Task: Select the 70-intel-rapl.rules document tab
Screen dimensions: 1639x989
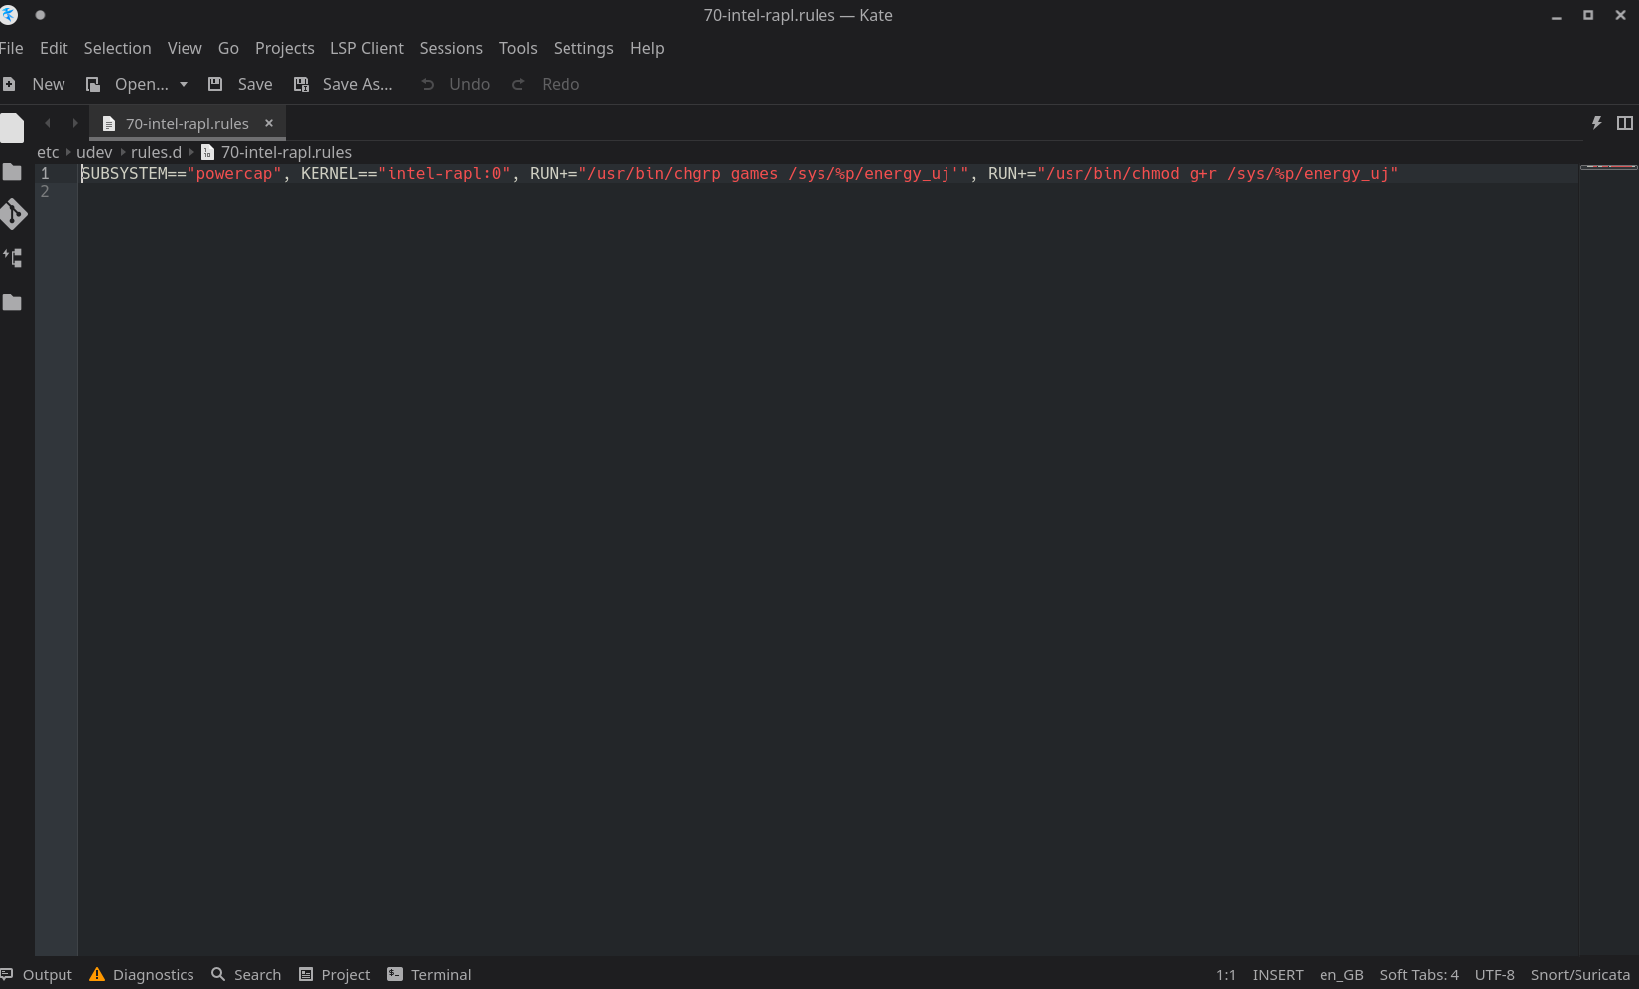Action: coord(187,123)
